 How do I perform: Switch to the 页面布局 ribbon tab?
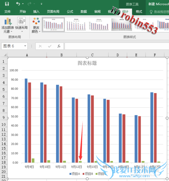tap(53, 12)
